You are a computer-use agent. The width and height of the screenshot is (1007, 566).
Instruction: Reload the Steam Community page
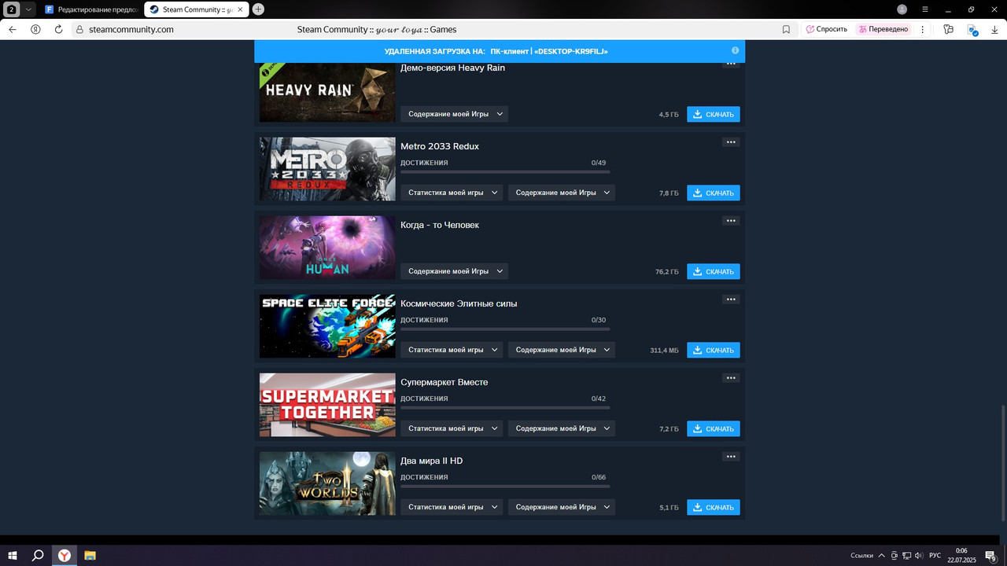58,29
